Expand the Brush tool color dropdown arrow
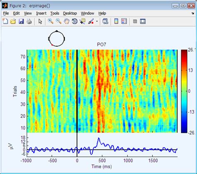The width and height of the screenshot is (197, 174). click(x=97, y=21)
